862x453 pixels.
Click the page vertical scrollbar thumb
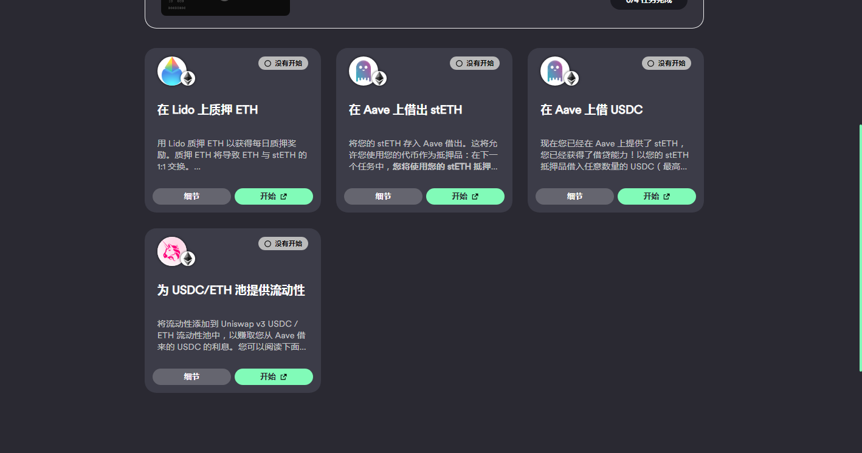tap(860, 248)
